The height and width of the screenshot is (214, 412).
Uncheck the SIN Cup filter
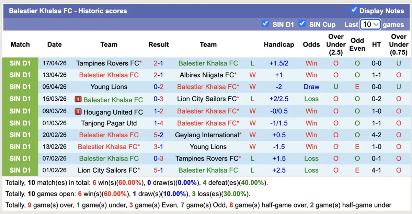click(302, 23)
